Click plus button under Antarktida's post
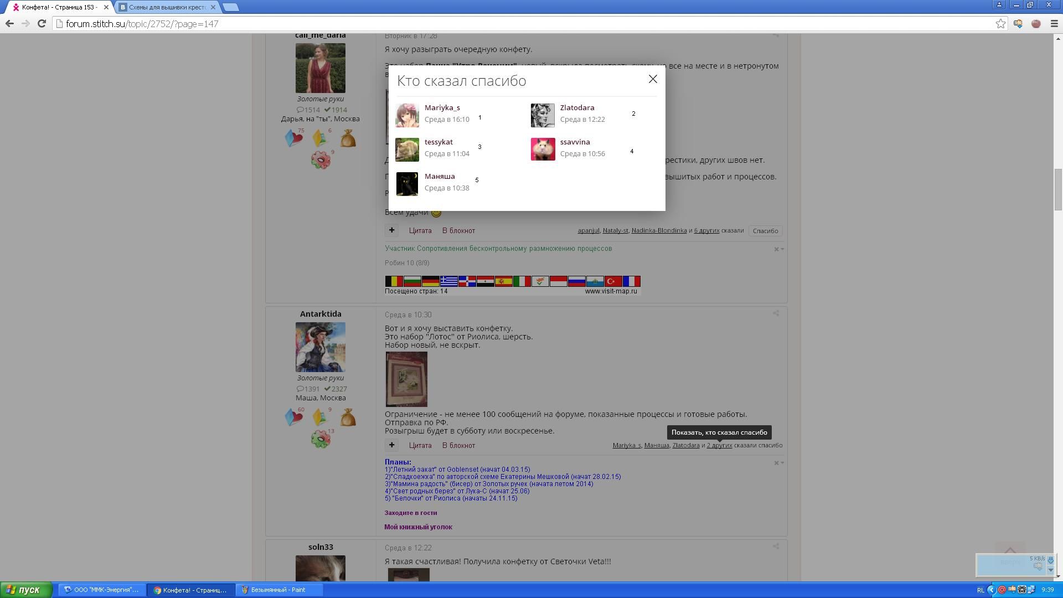 point(391,445)
